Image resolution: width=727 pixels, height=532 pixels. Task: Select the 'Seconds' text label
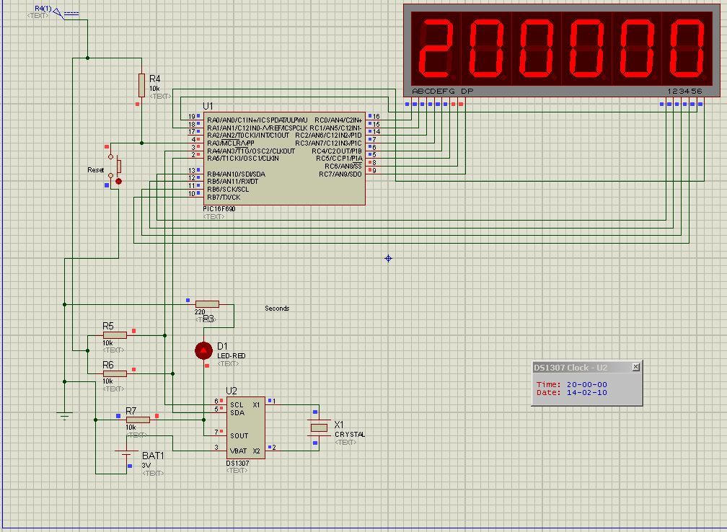point(277,309)
